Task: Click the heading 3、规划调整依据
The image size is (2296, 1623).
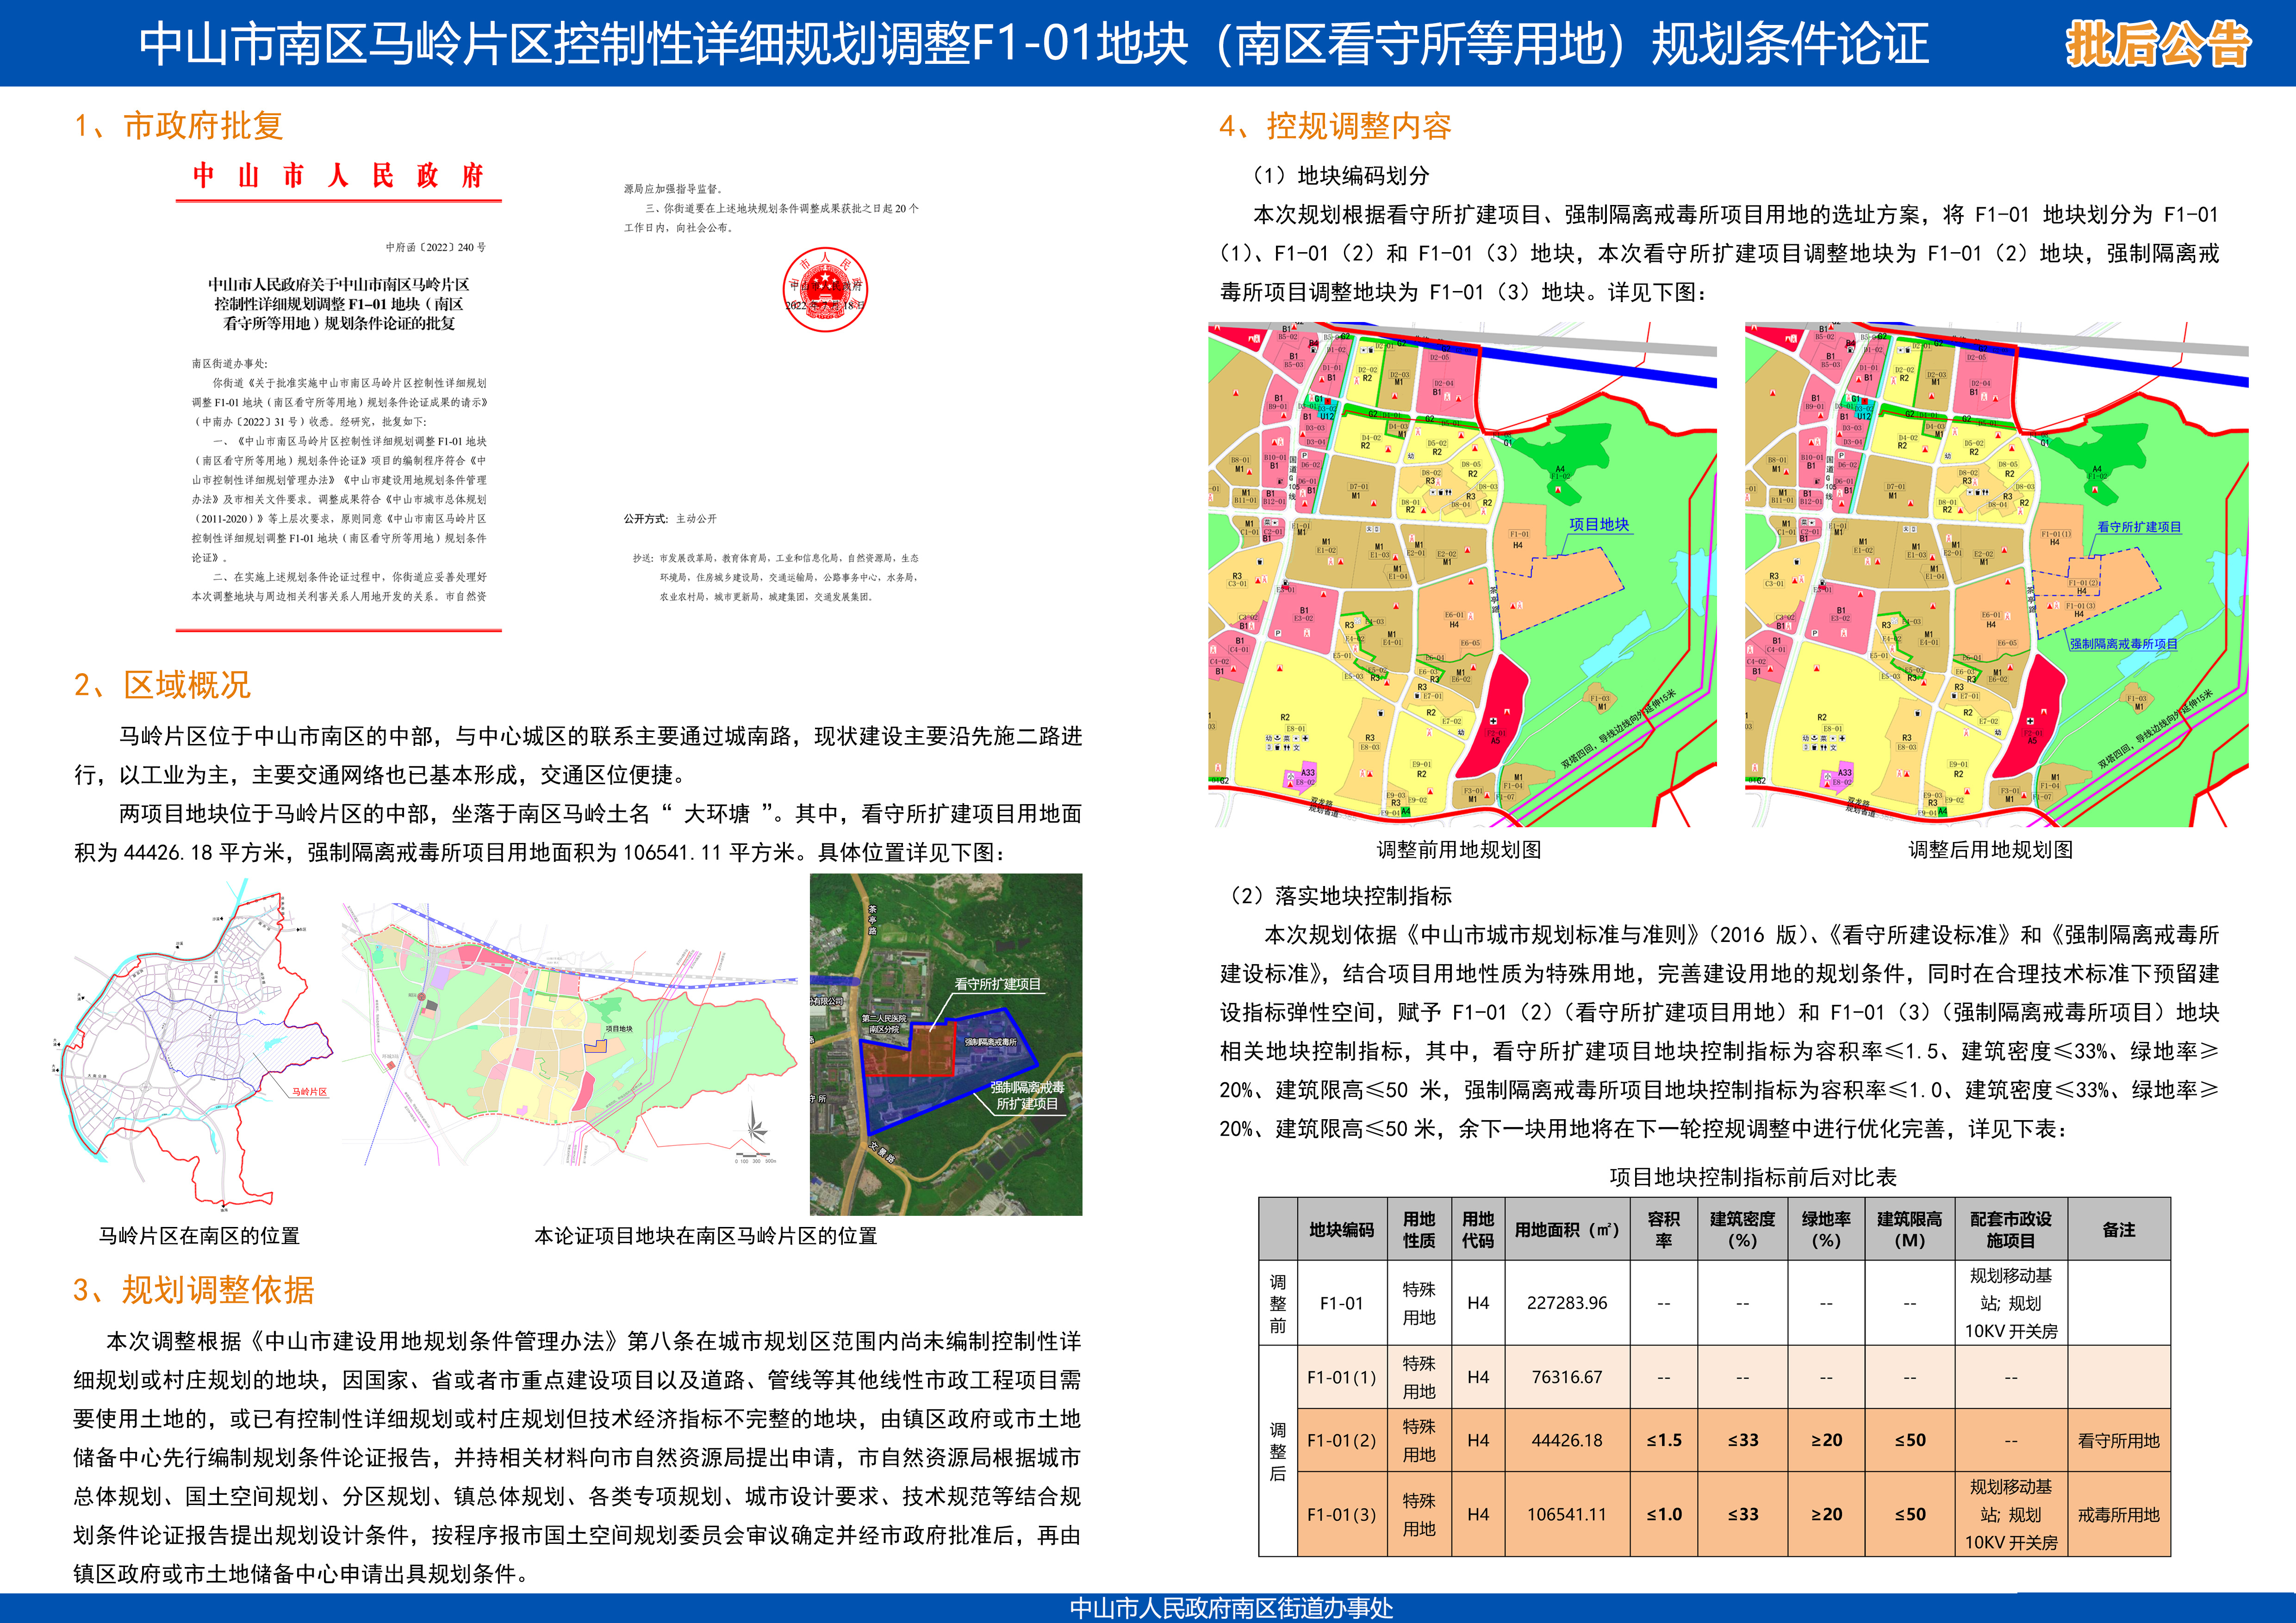Action: pyautogui.click(x=194, y=1289)
